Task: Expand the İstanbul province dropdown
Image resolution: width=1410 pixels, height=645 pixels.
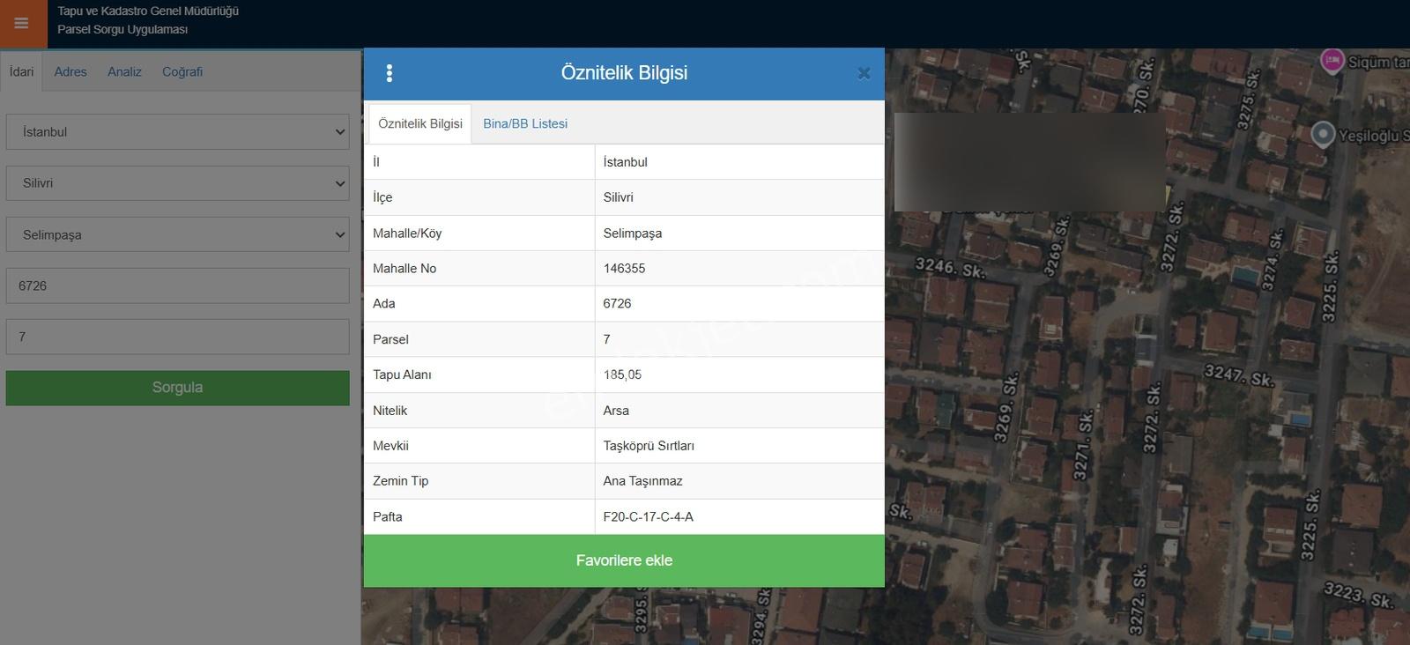Action: (178, 132)
